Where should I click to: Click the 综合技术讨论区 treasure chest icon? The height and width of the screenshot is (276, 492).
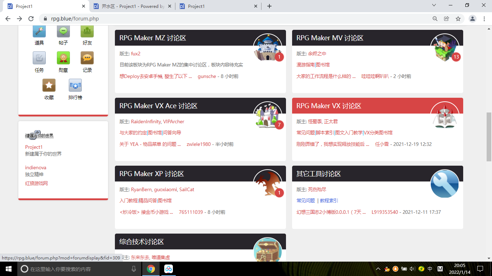[268, 250]
